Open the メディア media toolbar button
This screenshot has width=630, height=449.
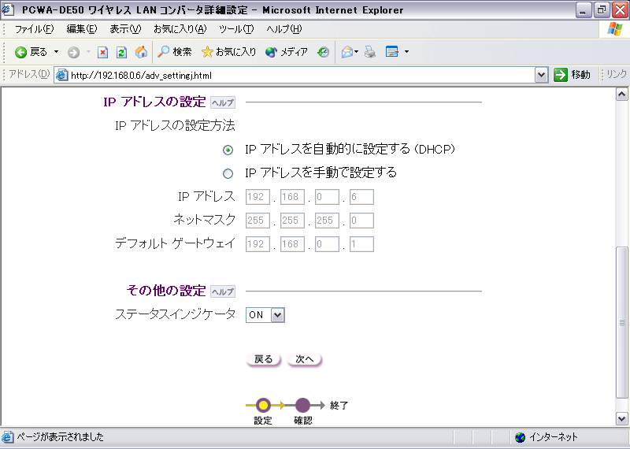(x=287, y=52)
